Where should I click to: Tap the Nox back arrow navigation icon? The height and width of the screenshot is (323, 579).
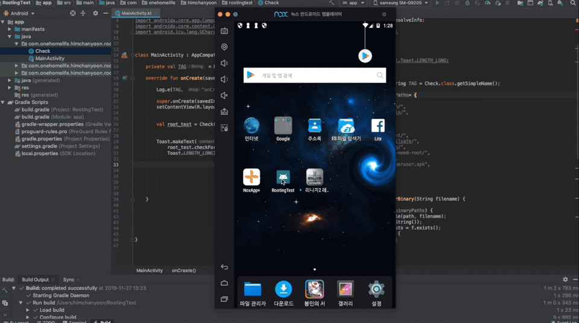pyautogui.click(x=224, y=267)
